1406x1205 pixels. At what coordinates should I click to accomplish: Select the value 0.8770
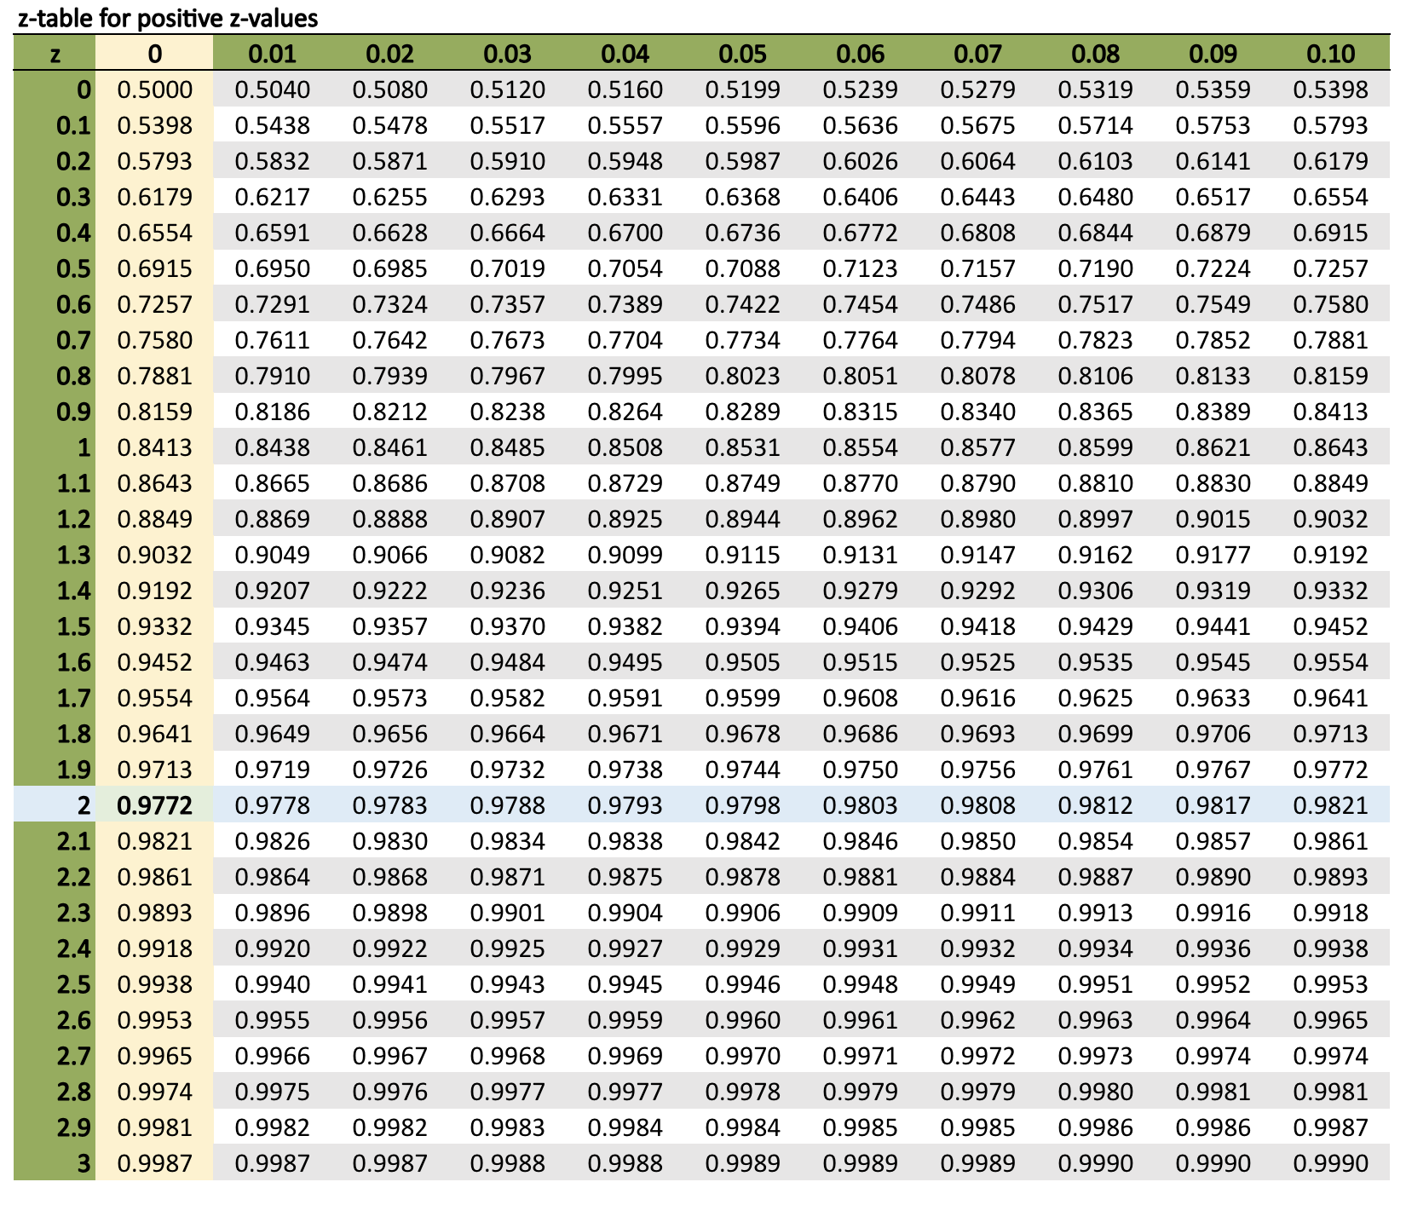[860, 483]
